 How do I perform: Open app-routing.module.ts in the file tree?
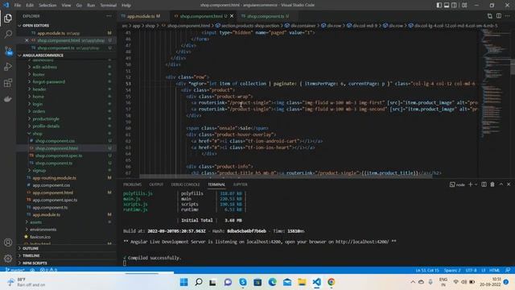click(x=54, y=178)
